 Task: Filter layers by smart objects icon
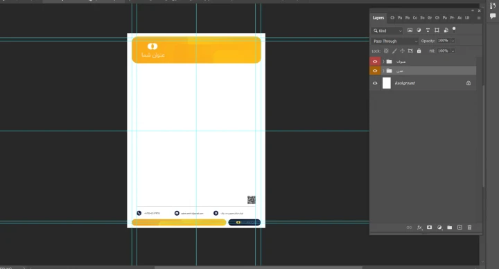pos(446,30)
